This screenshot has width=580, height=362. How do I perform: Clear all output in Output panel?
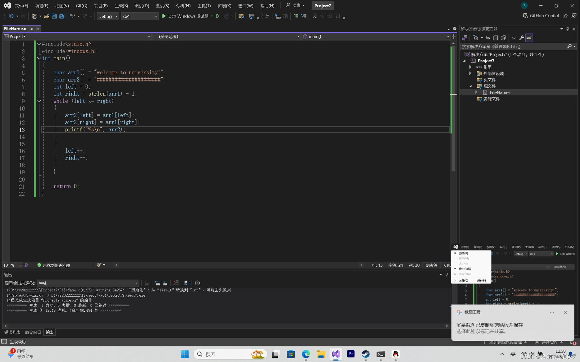(176, 283)
